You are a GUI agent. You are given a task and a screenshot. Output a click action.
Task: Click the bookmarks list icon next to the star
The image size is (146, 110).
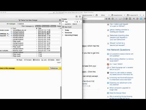click(109, 19)
